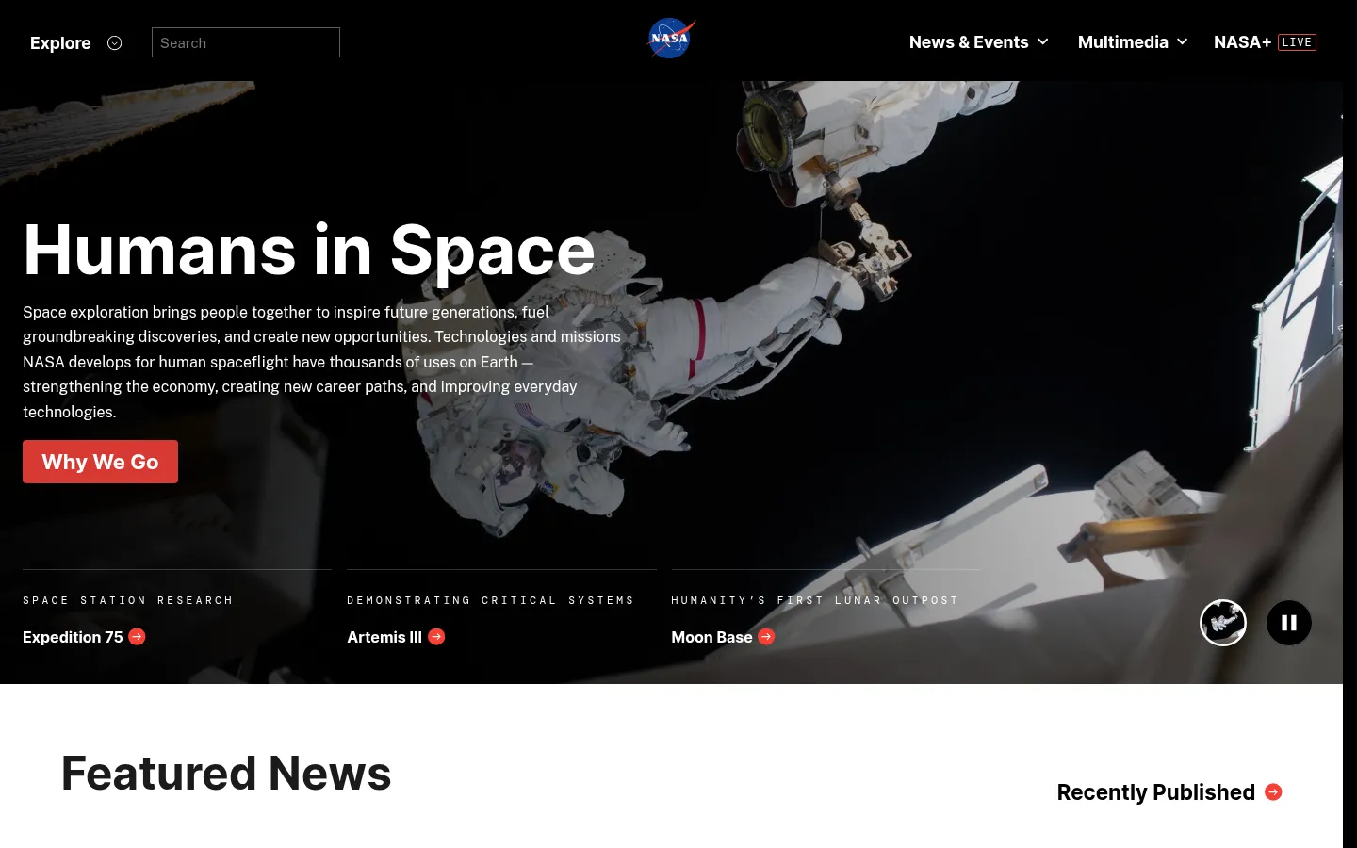Go to NASA+ streaming
1357x848 pixels.
pos(1242,42)
